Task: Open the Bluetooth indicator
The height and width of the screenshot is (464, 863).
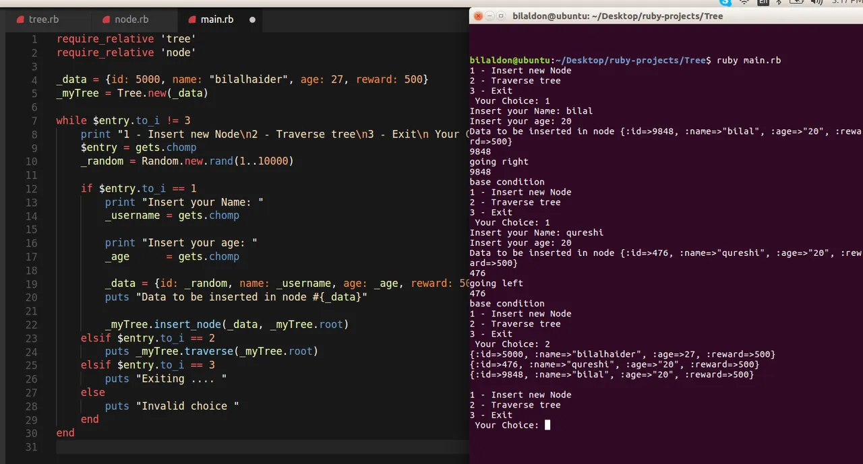Action: [779, 3]
